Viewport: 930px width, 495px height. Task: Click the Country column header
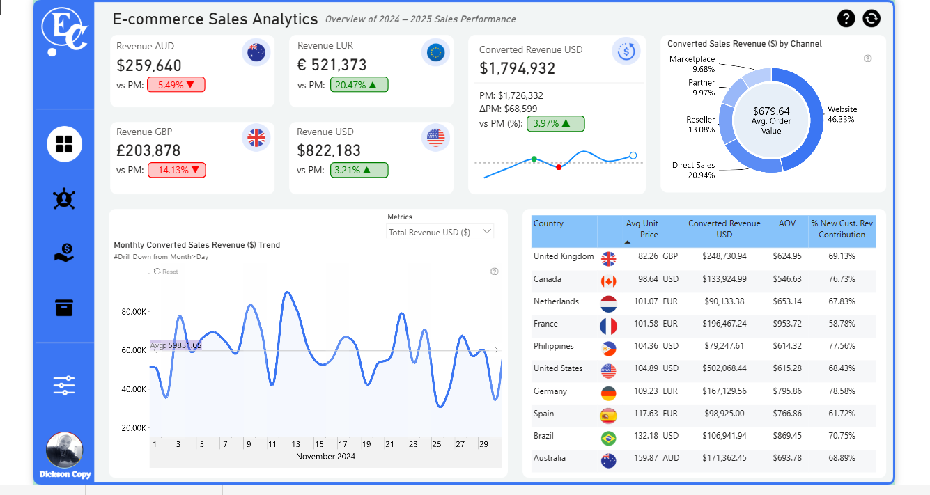point(549,224)
